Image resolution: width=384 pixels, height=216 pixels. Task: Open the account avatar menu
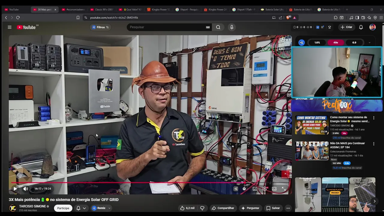click(x=373, y=27)
